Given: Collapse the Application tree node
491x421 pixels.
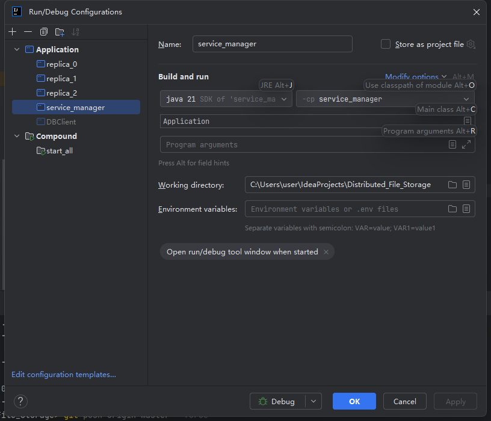Looking at the screenshot, I should tap(17, 49).
